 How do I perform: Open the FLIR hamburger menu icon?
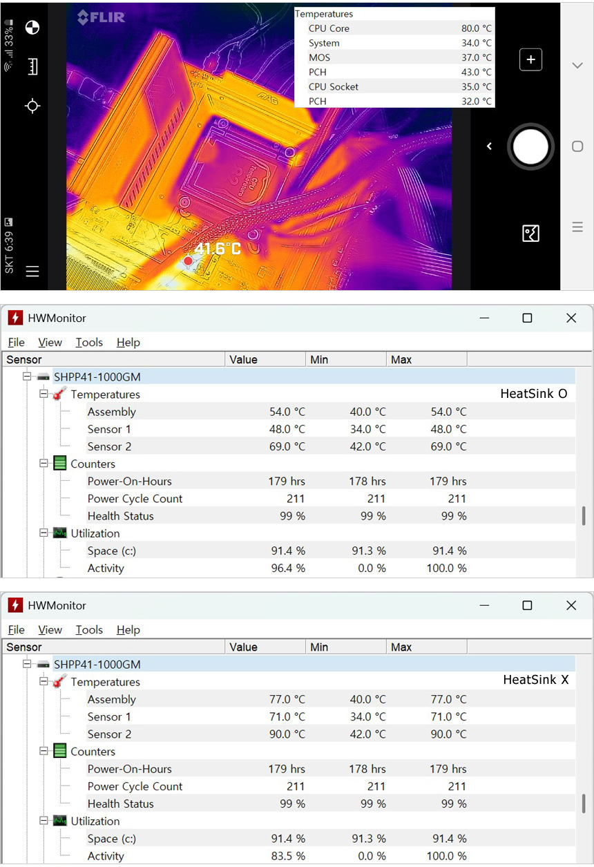[32, 271]
